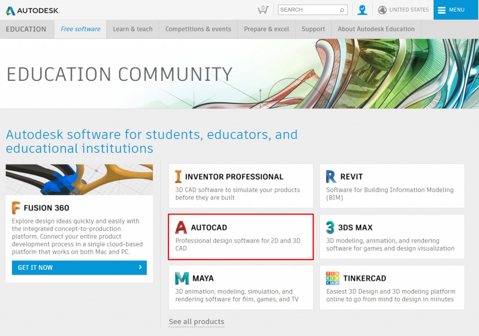Follow the See all products link
479x336 pixels.
tap(196, 322)
